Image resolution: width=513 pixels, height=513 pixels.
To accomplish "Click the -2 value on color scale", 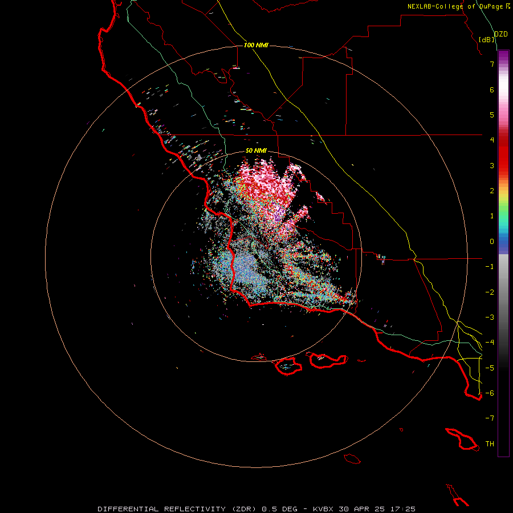I will point(490,292).
